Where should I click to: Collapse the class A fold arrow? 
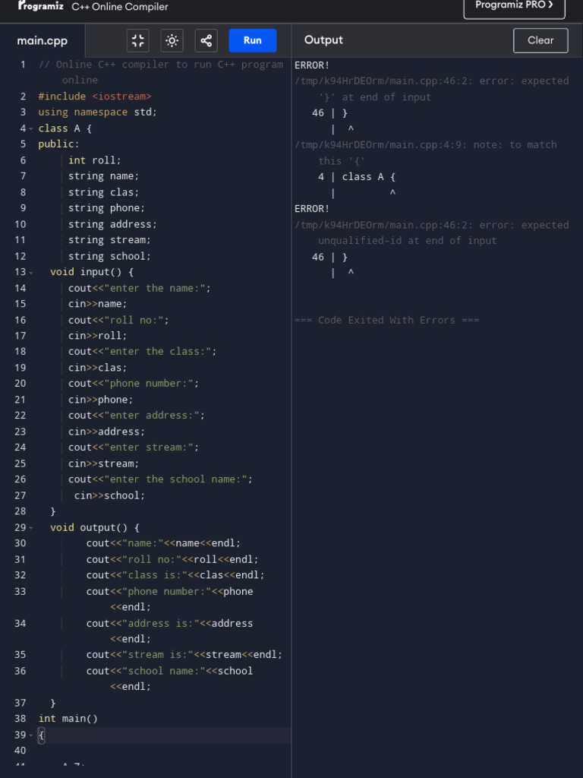[30, 128]
